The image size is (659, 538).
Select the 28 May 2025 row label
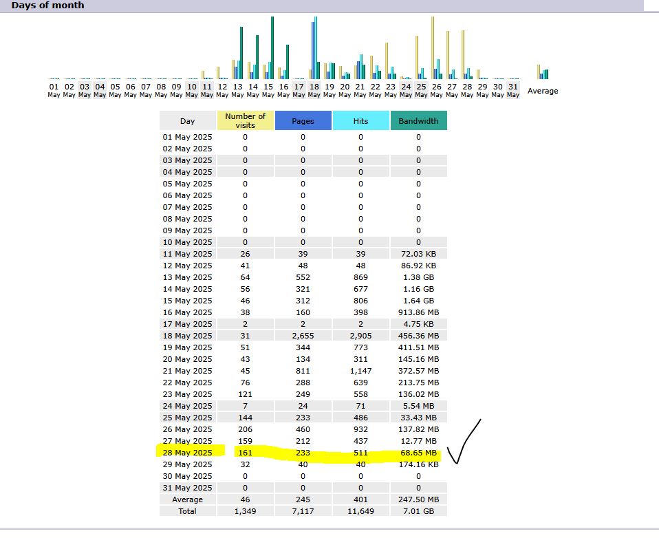click(187, 453)
